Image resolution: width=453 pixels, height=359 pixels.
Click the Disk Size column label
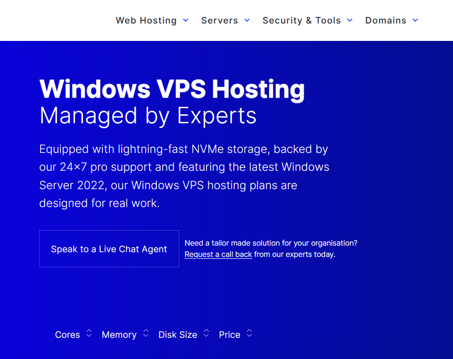178,335
